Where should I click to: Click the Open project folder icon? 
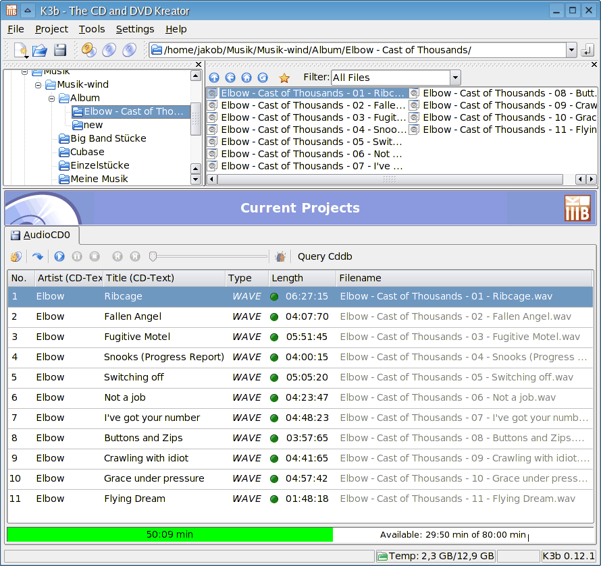pos(40,50)
